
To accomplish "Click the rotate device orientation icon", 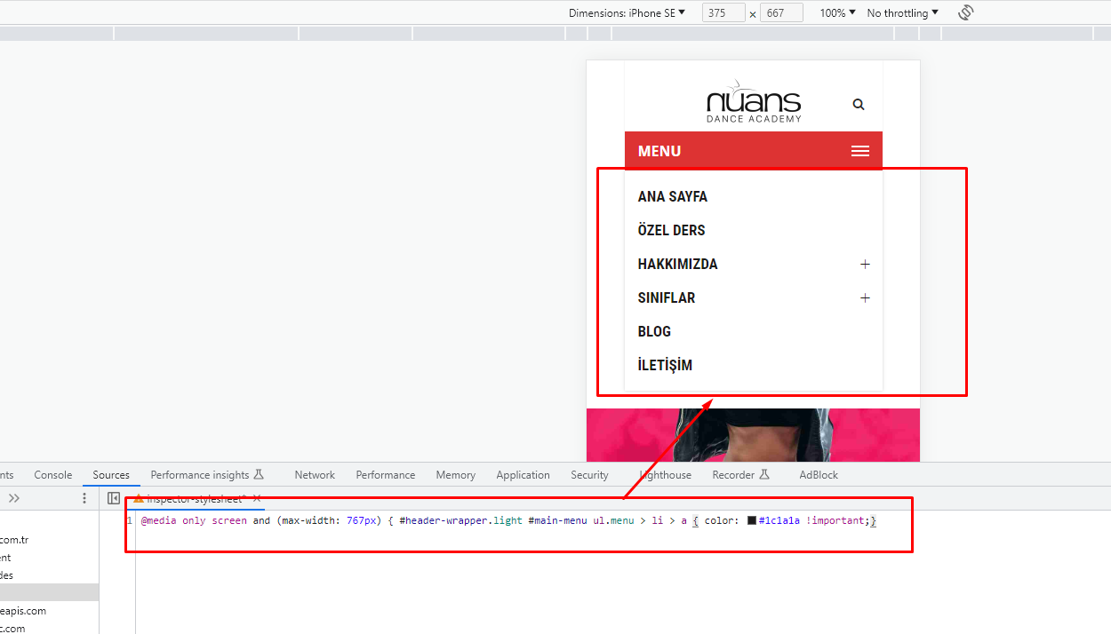I will point(966,12).
